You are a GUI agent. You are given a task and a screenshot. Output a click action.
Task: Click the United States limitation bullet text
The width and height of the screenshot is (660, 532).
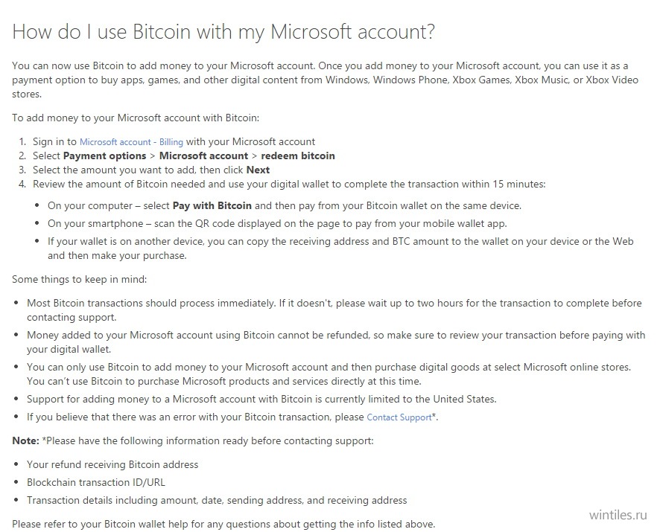[261, 399]
